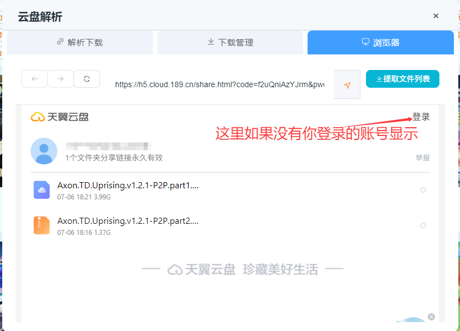The image size is (460, 331).
Task: Open the 下载管理 tab
Action: 230,42
